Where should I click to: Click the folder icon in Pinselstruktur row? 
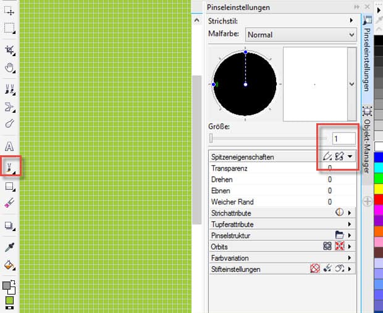[339, 235]
